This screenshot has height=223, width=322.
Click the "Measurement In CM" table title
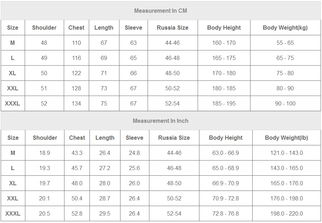[x=161, y=11]
